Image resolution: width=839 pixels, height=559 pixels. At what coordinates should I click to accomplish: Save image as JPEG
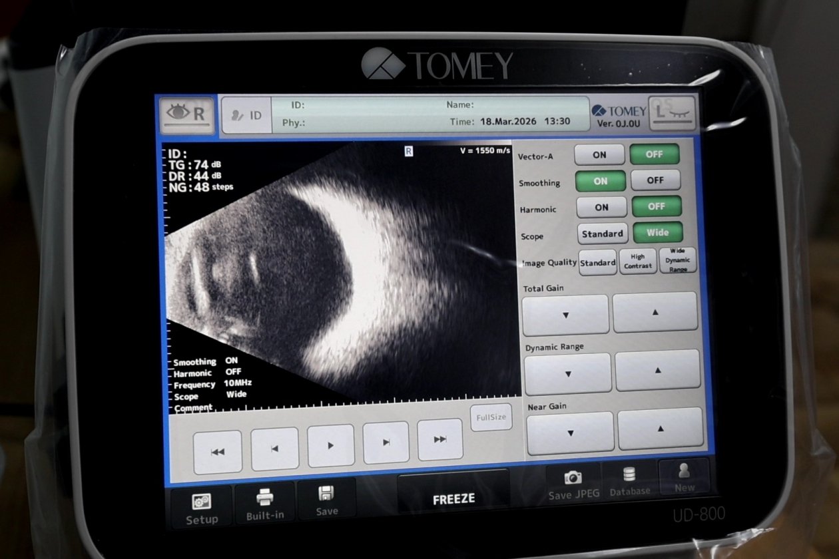[x=573, y=483]
